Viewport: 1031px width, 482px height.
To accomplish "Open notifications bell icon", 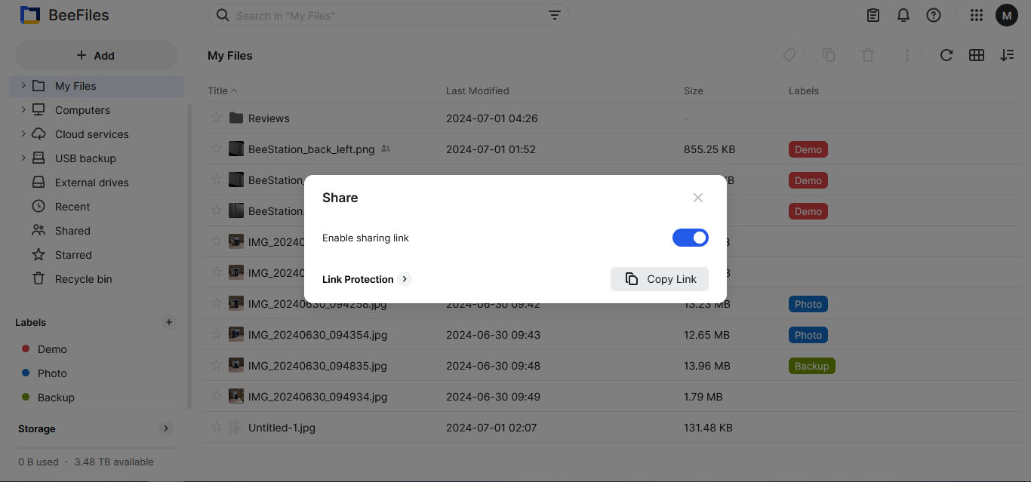I will 903,15.
